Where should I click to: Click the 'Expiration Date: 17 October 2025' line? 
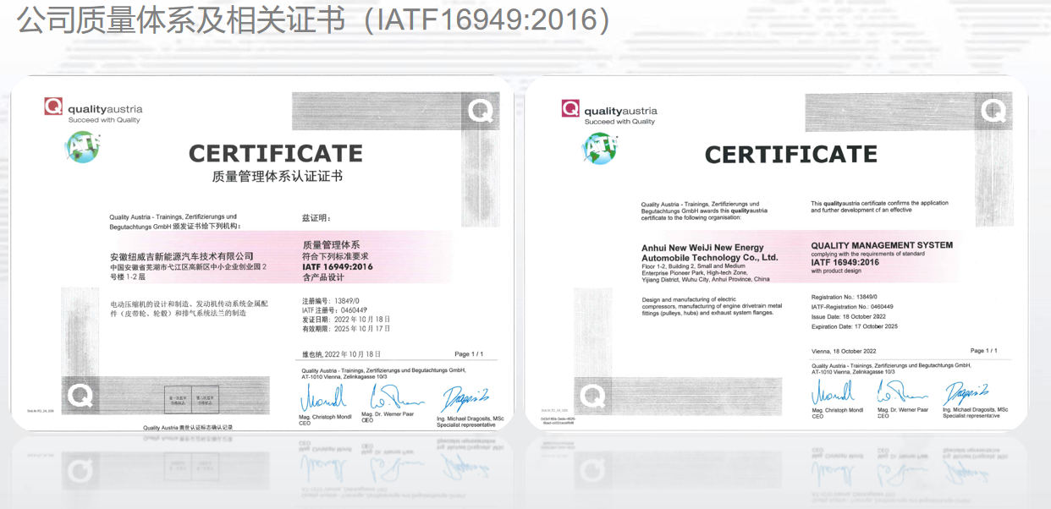click(x=853, y=326)
